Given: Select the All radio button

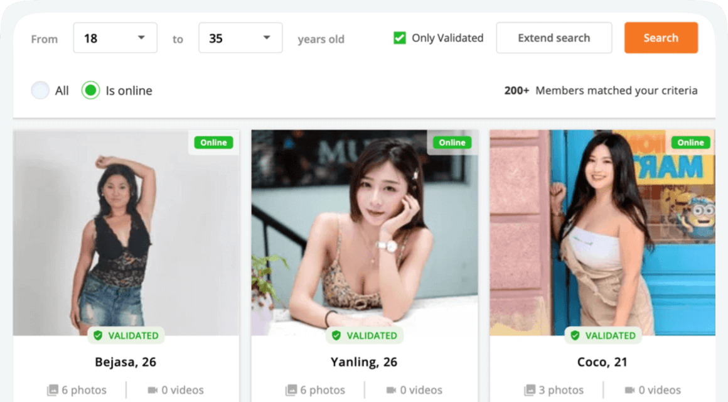Looking at the screenshot, I should (x=40, y=90).
